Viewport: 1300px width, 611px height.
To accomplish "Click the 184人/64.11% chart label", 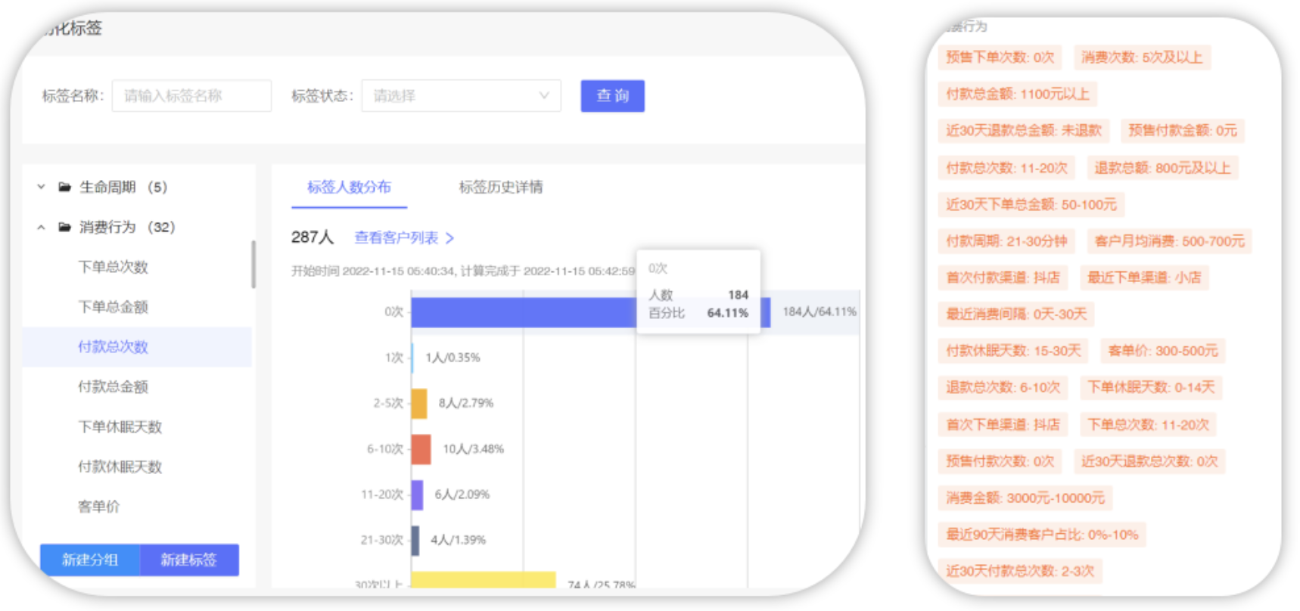I will pos(819,312).
